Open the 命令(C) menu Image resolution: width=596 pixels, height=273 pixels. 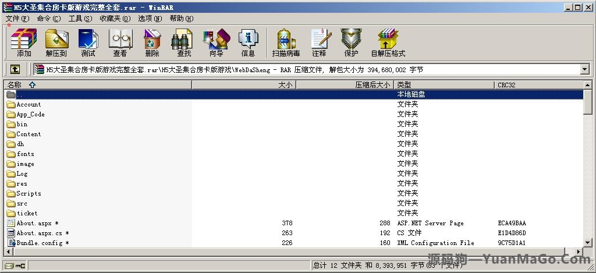(x=49, y=18)
